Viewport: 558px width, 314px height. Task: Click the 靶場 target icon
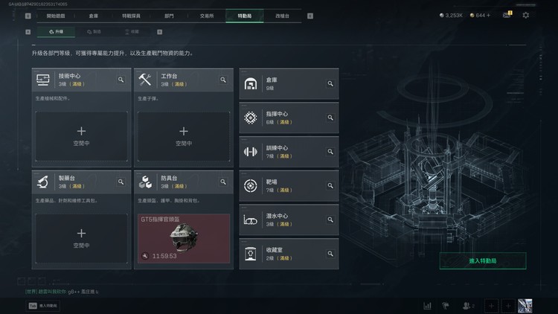coord(251,185)
